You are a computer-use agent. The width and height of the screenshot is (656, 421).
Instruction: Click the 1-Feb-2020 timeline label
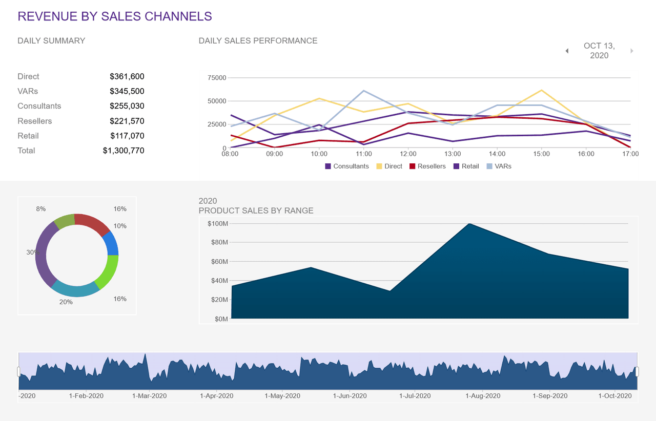86,396
